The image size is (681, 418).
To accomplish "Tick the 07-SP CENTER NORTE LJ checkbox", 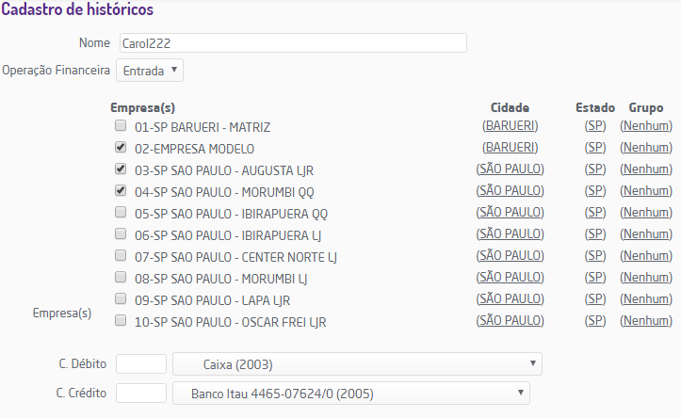I will click(121, 255).
